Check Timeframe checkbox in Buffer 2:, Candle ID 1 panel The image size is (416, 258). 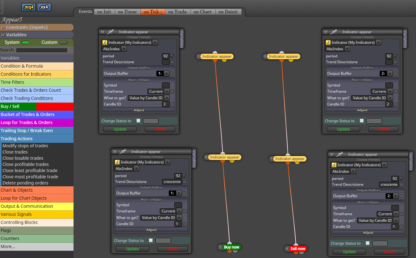click(401, 214)
